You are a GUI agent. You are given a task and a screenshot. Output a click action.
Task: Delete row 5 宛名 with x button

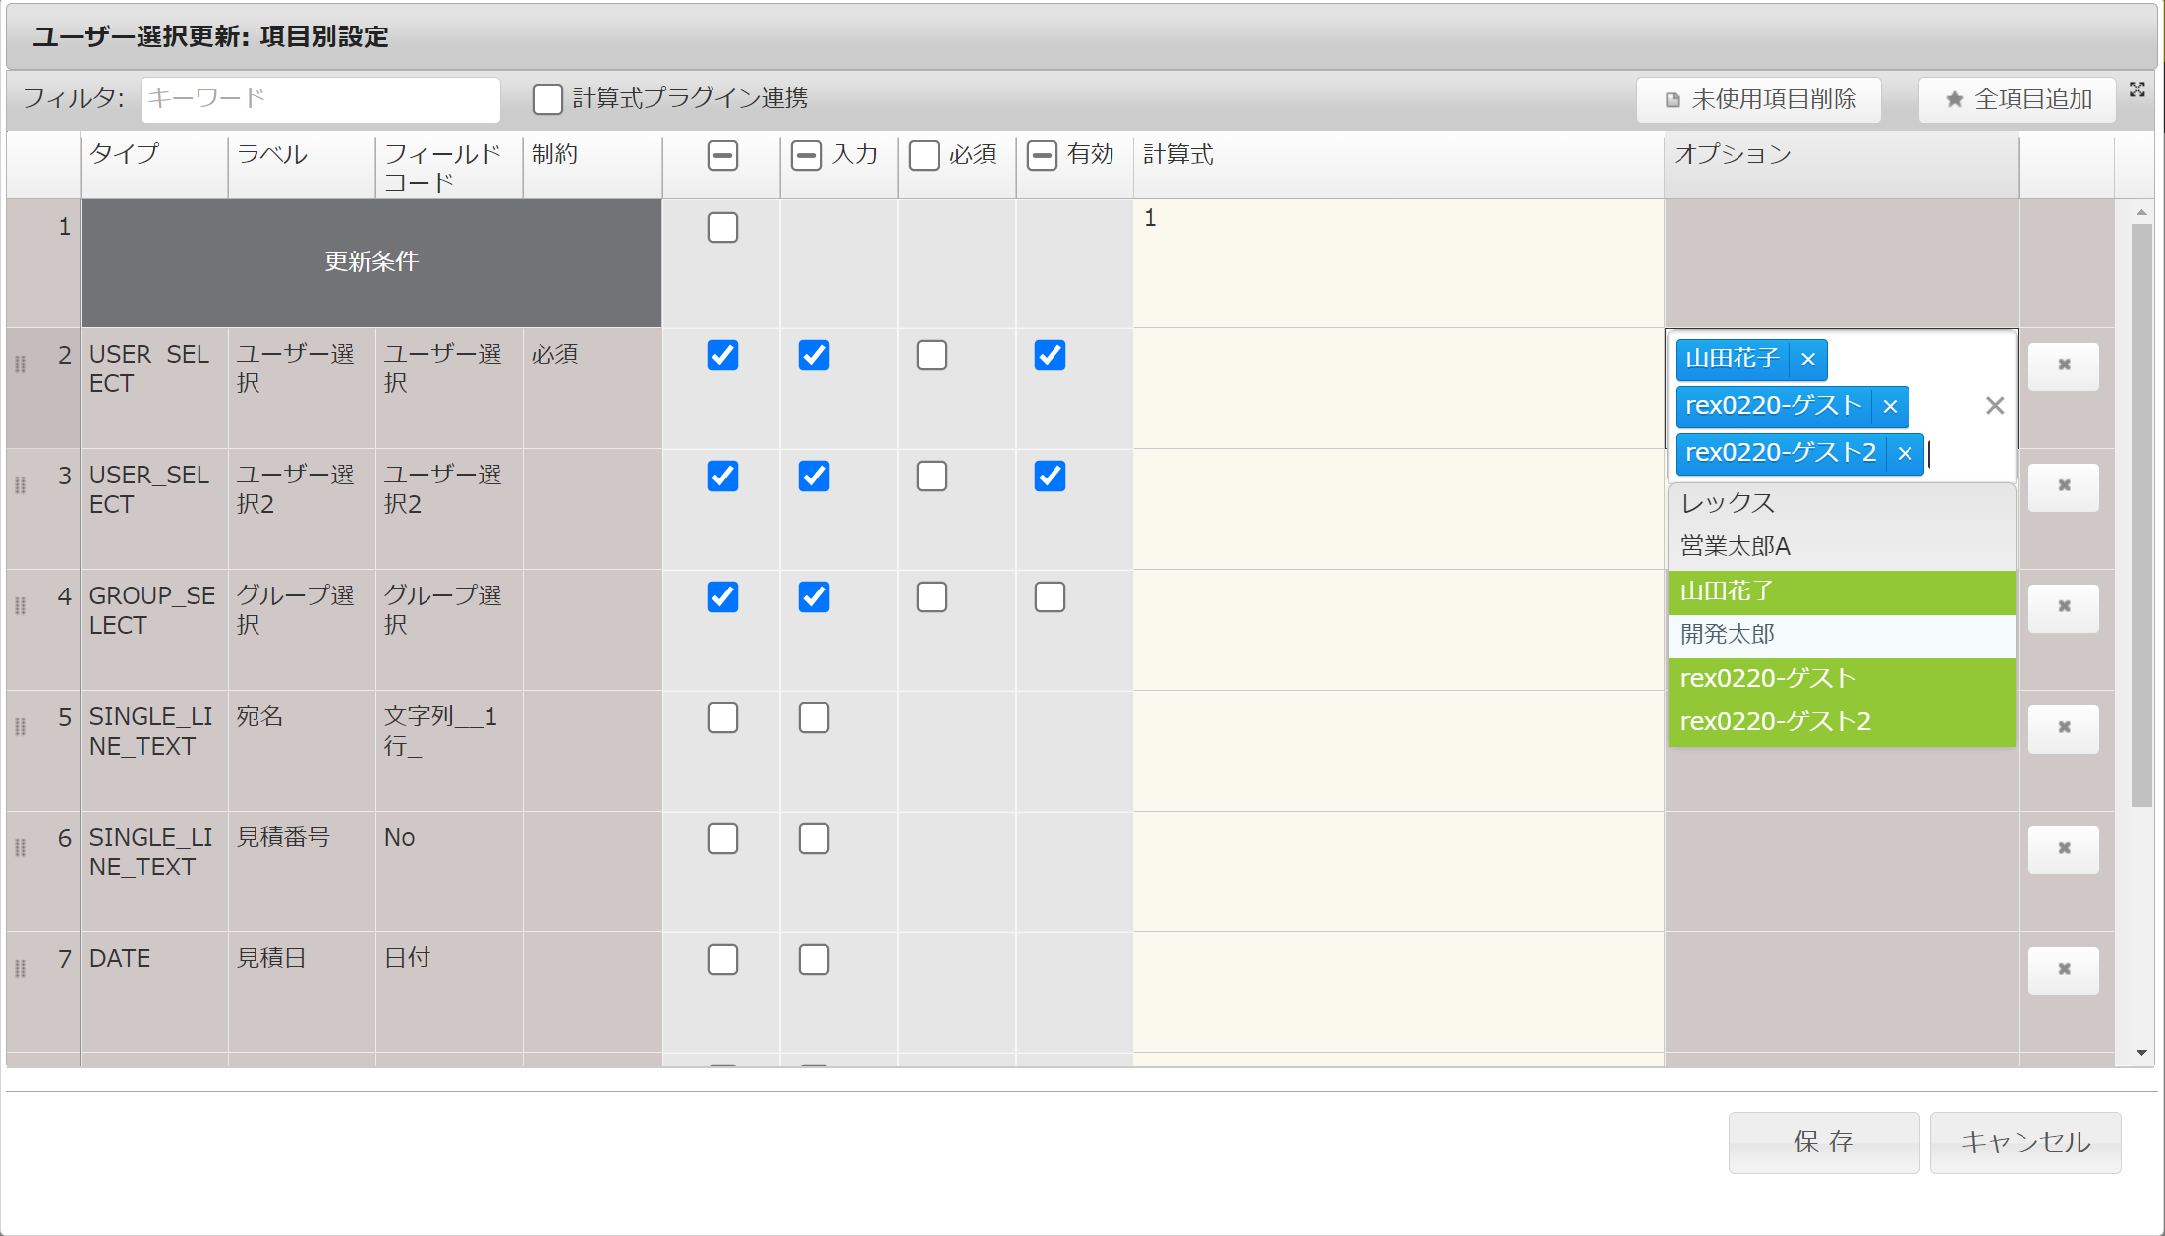click(2063, 728)
